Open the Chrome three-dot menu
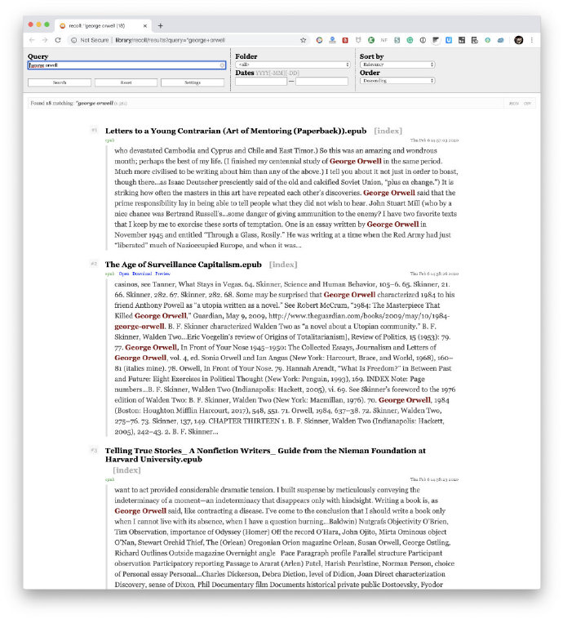The width and height of the screenshot is (563, 619). pyautogui.click(x=532, y=39)
